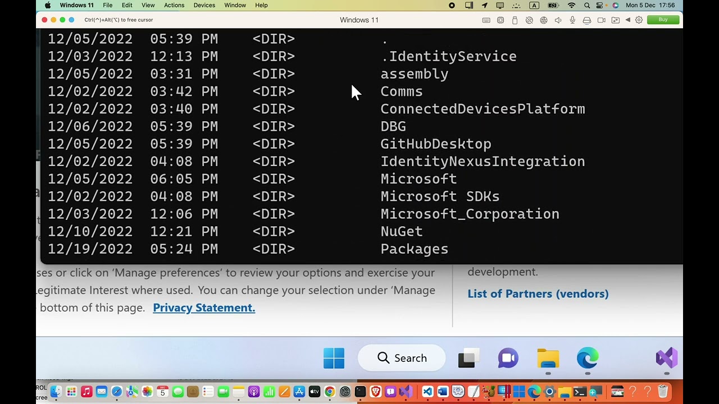
Task: Open File Explorer on the Windows taskbar
Action: pos(548,358)
